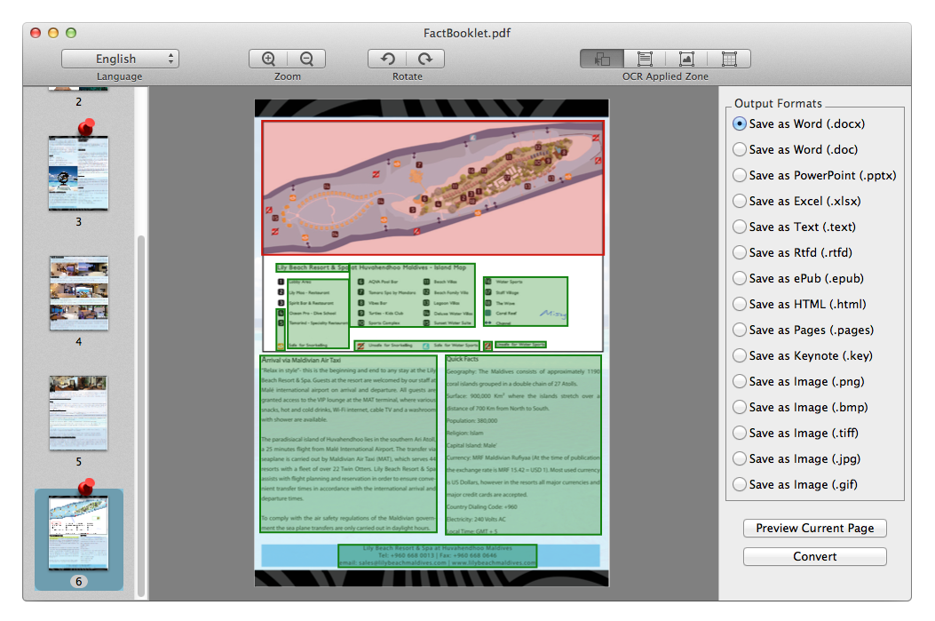The width and height of the screenshot is (935, 621).
Task: Select the Arrival via Maldivian Air Taxi text zone
Action: tap(348, 444)
